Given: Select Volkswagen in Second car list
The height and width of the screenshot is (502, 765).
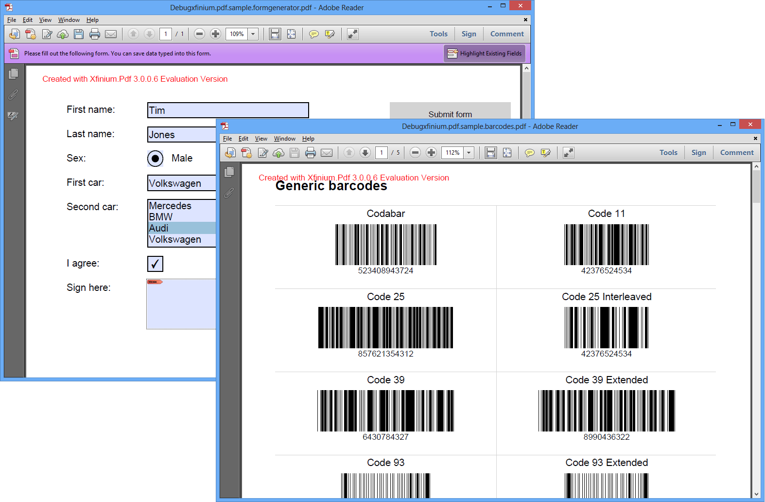Looking at the screenshot, I should click(182, 239).
